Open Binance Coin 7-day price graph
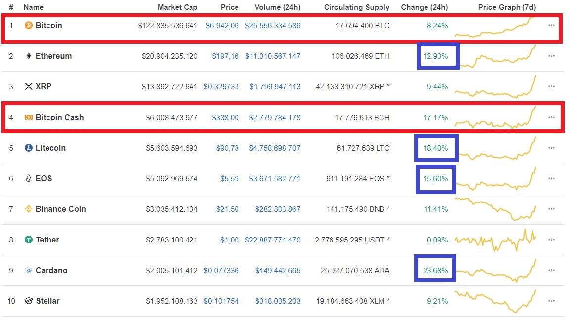Viewport: 570px width, 323px height. point(495,209)
